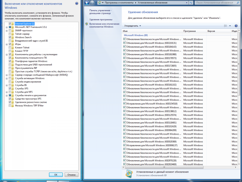Enable the Telnet-сервер component

coord(10,34)
